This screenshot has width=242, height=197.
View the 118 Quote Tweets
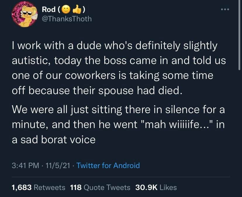tap(100, 187)
